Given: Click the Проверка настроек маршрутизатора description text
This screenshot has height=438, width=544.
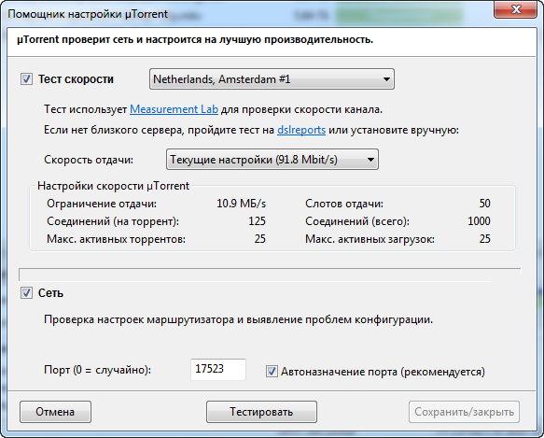Looking at the screenshot, I should 238,319.
